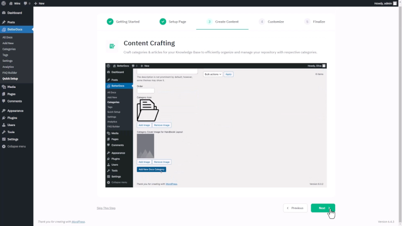Click the Appearance brush icon

[4, 110]
